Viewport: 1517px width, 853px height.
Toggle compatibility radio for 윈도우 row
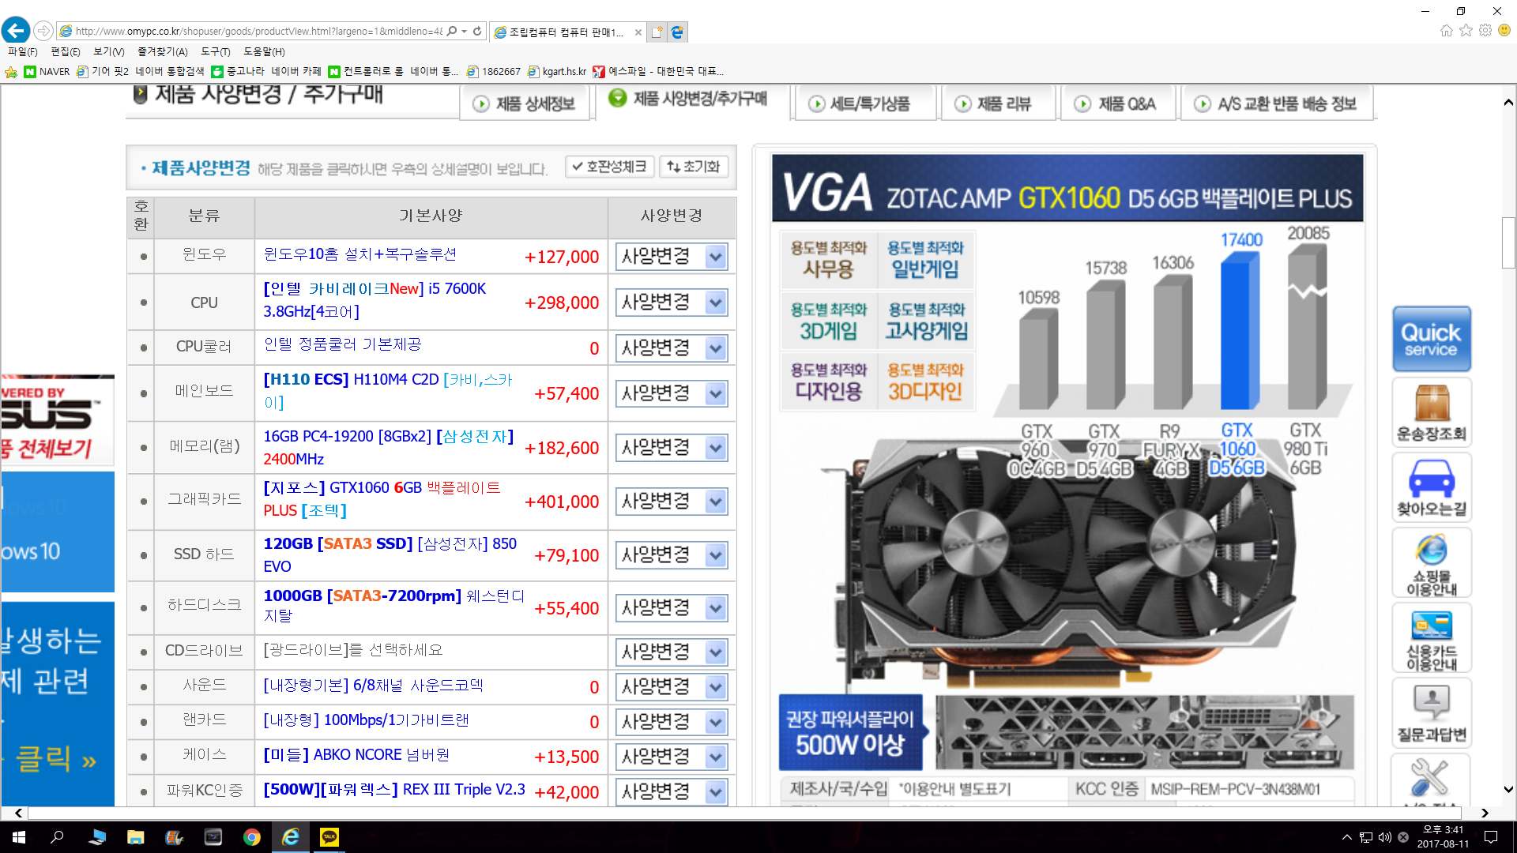point(143,256)
